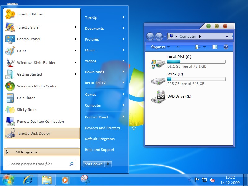
Task: Click the Start orb on taskbar
Action: tap(8, 180)
